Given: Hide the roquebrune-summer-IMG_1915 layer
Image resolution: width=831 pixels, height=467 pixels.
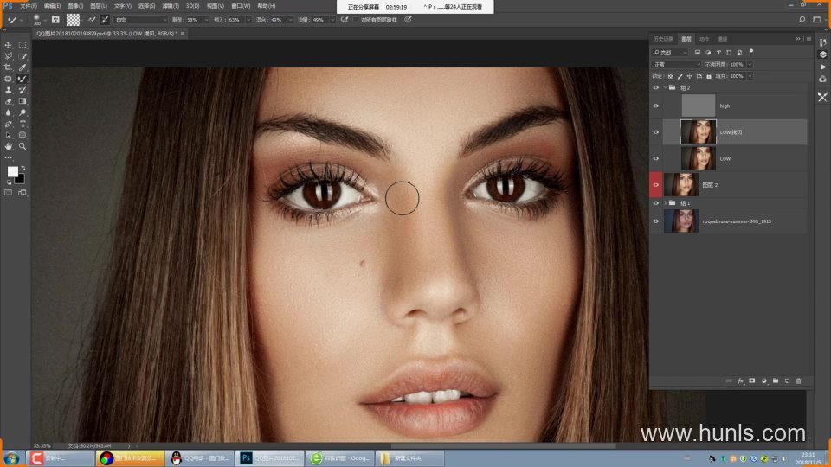Looking at the screenshot, I should pyautogui.click(x=656, y=221).
